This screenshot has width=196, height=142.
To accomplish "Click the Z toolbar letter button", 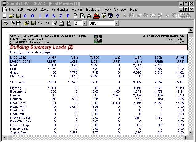I will (61, 16).
